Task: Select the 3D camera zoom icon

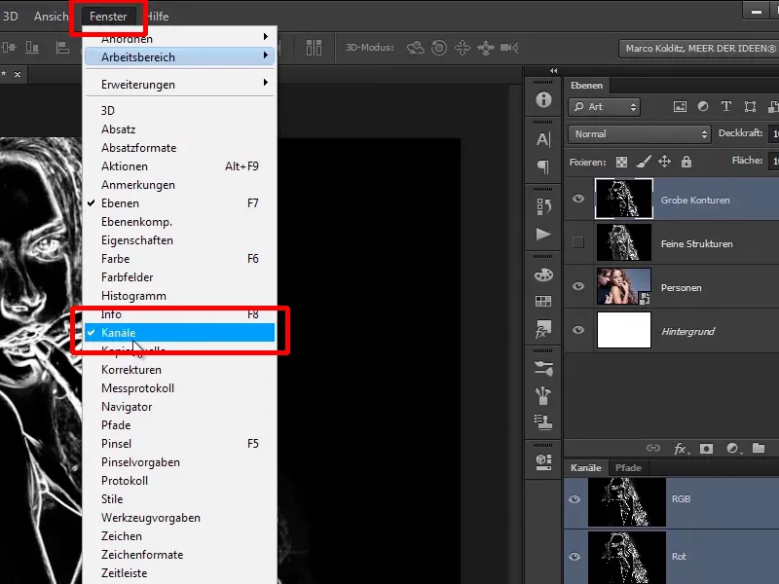Action: [x=509, y=48]
